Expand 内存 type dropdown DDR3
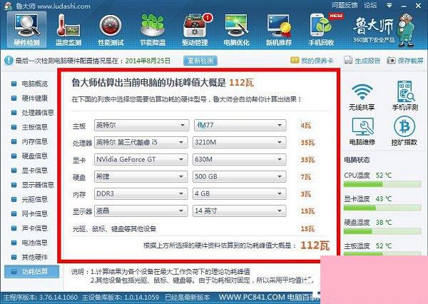The image size is (428, 304). (141, 193)
